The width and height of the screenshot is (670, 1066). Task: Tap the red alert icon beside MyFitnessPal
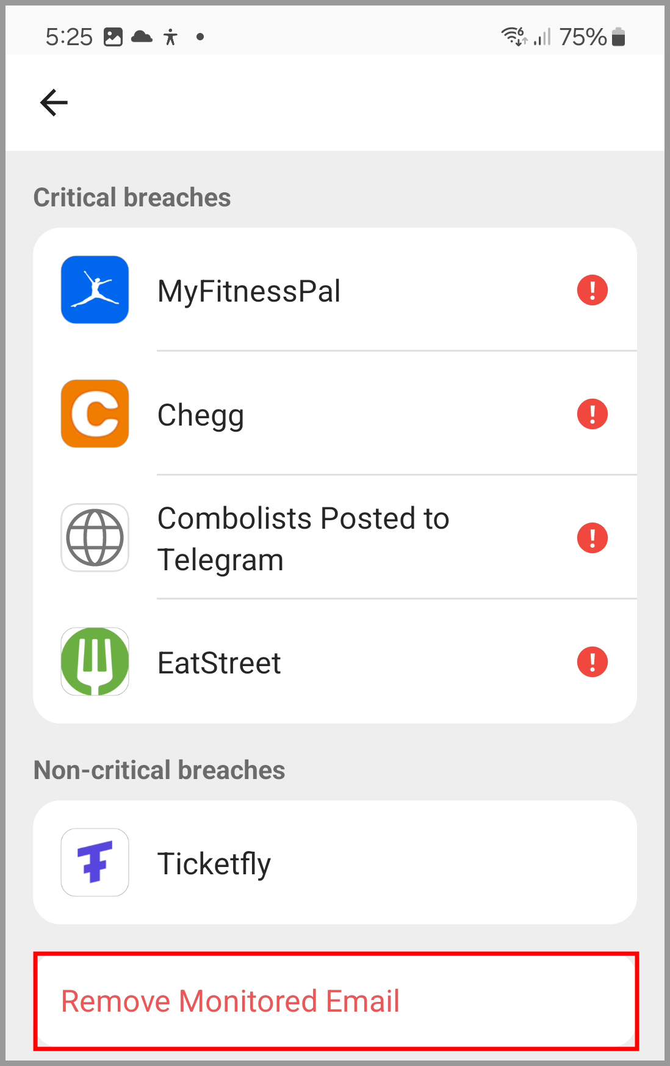593,290
